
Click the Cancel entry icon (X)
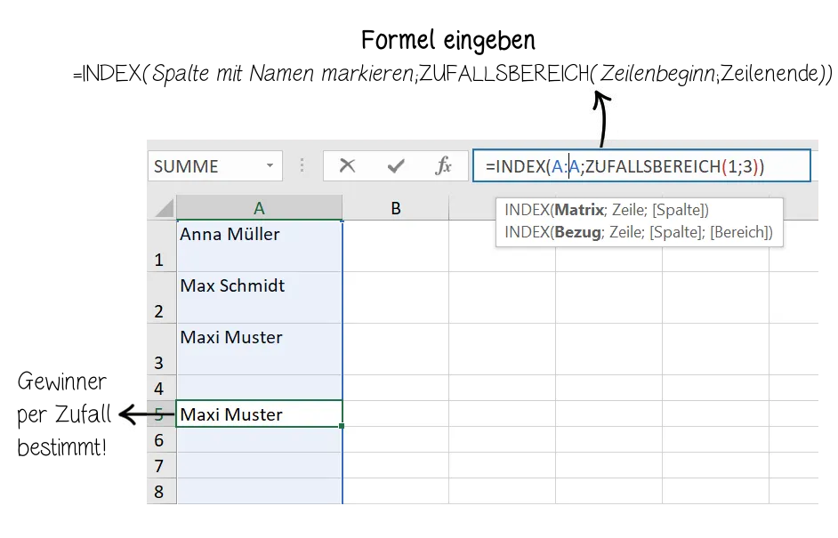pos(349,165)
